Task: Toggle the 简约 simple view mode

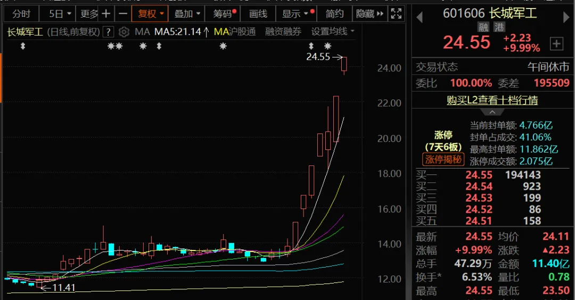Action: pyautogui.click(x=335, y=14)
